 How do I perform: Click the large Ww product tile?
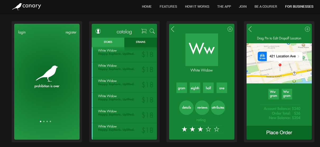coord(202,50)
